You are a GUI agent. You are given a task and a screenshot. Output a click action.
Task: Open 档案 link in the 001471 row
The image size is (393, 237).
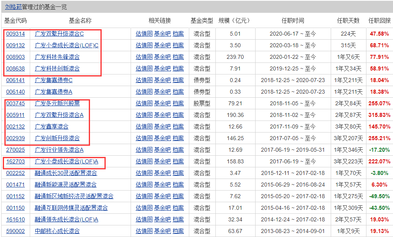pos(178,185)
